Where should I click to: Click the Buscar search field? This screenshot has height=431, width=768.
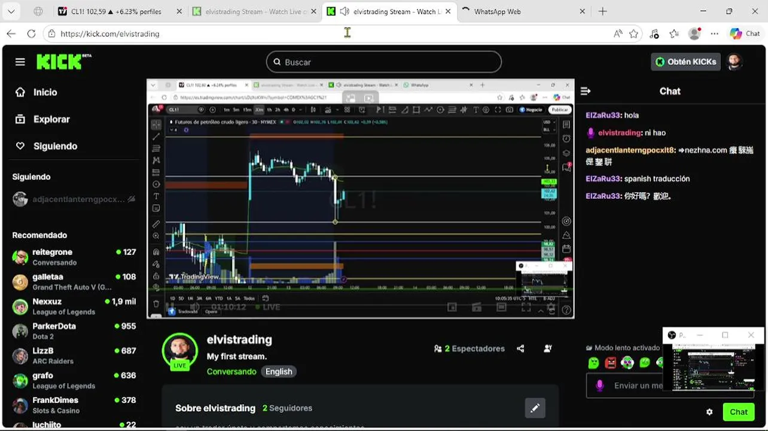[x=383, y=62]
